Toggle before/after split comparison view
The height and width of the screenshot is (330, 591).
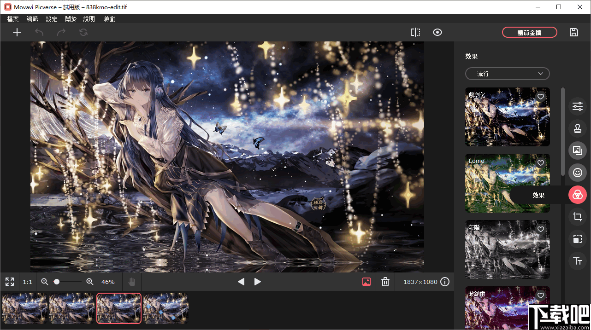coord(415,32)
